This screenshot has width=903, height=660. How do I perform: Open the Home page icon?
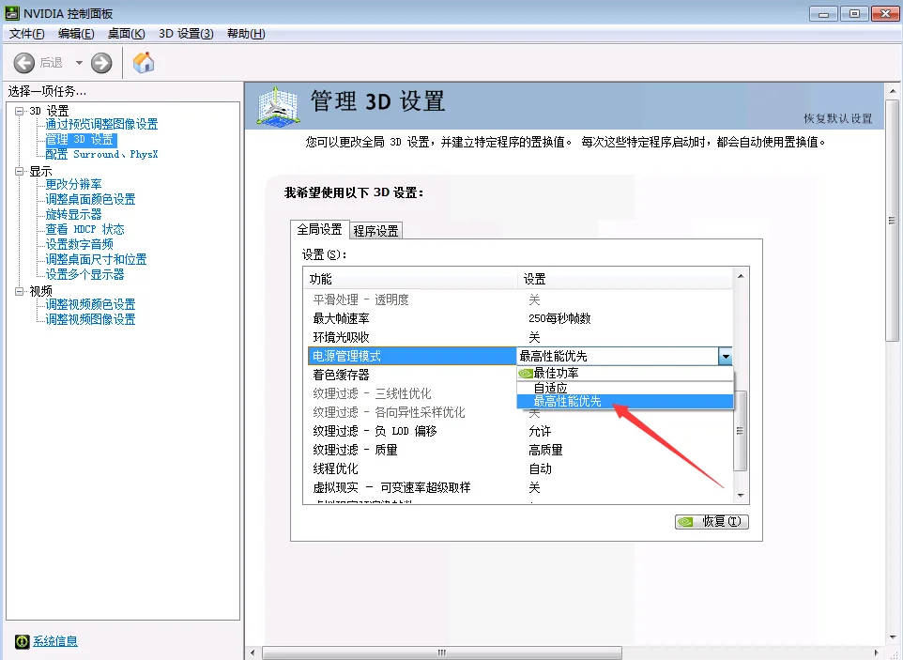[144, 62]
